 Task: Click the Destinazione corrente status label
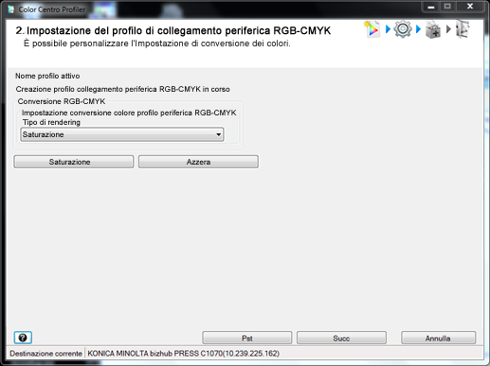[x=45, y=354]
